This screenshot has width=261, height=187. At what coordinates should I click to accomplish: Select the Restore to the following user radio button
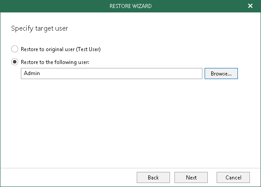(15, 62)
